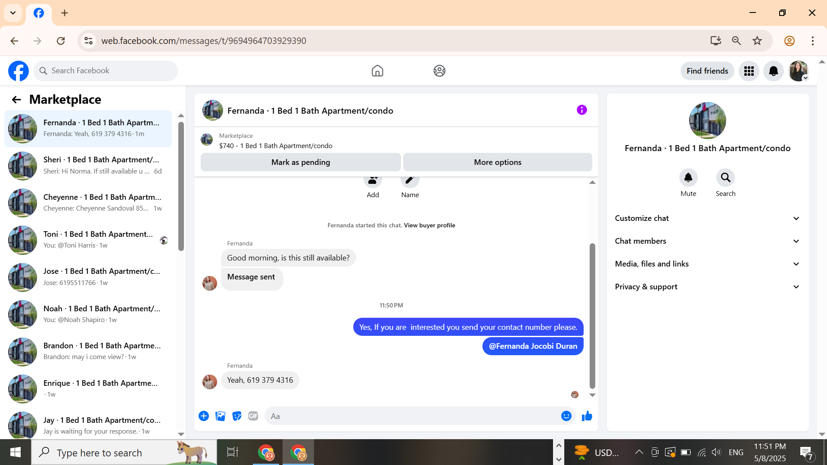The image size is (827, 465).
Task: Show hidden system tray icons
Action: [x=639, y=452]
